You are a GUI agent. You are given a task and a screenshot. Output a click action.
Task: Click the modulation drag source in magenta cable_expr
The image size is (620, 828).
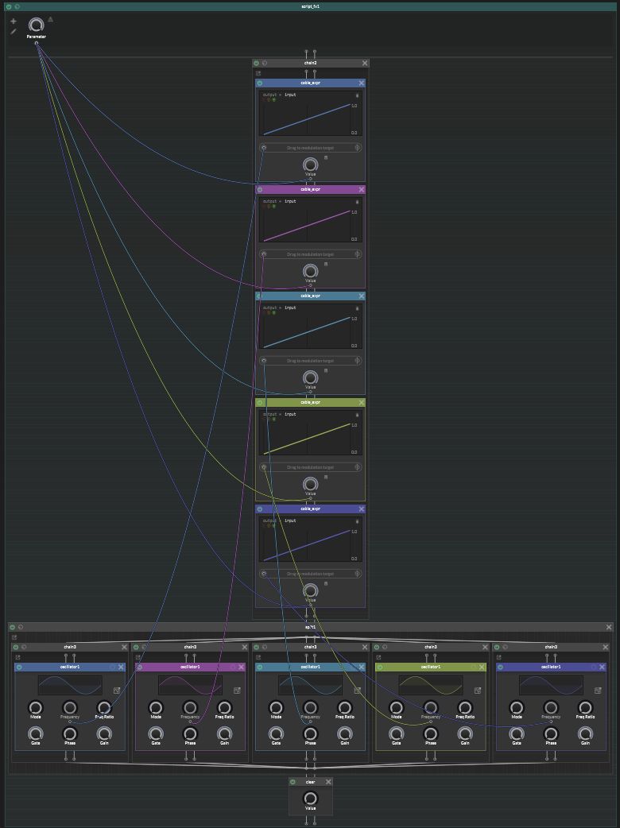pyautogui.click(x=264, y=254)
